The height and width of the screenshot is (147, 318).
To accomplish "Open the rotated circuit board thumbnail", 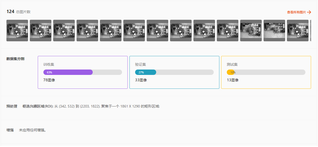I will point(251,31).
